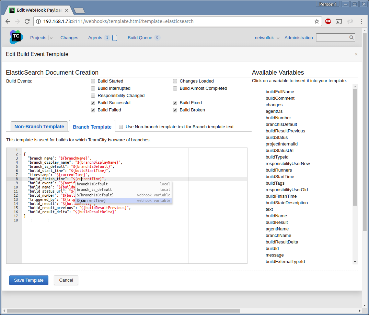Insert the responsibilityUserNew variable
Viewport: 369px width, 315px height.
coord(288,164)
